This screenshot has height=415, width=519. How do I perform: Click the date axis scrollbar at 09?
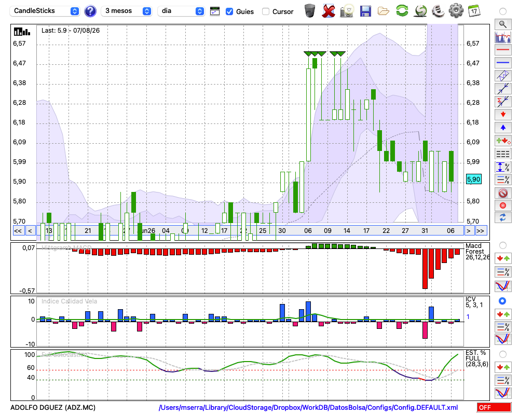[x=327, y=231]
